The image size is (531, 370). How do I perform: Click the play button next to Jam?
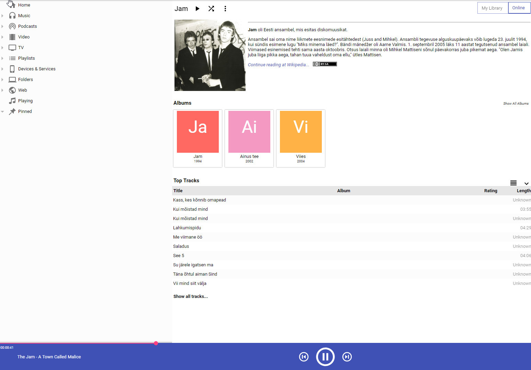(197, 9)
